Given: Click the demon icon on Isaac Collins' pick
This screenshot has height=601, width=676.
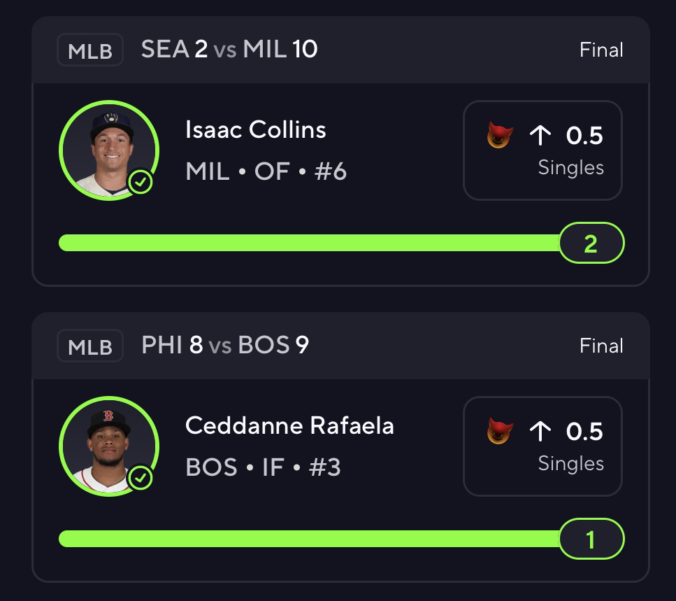Looking at the screenshot, I should 499,135.
